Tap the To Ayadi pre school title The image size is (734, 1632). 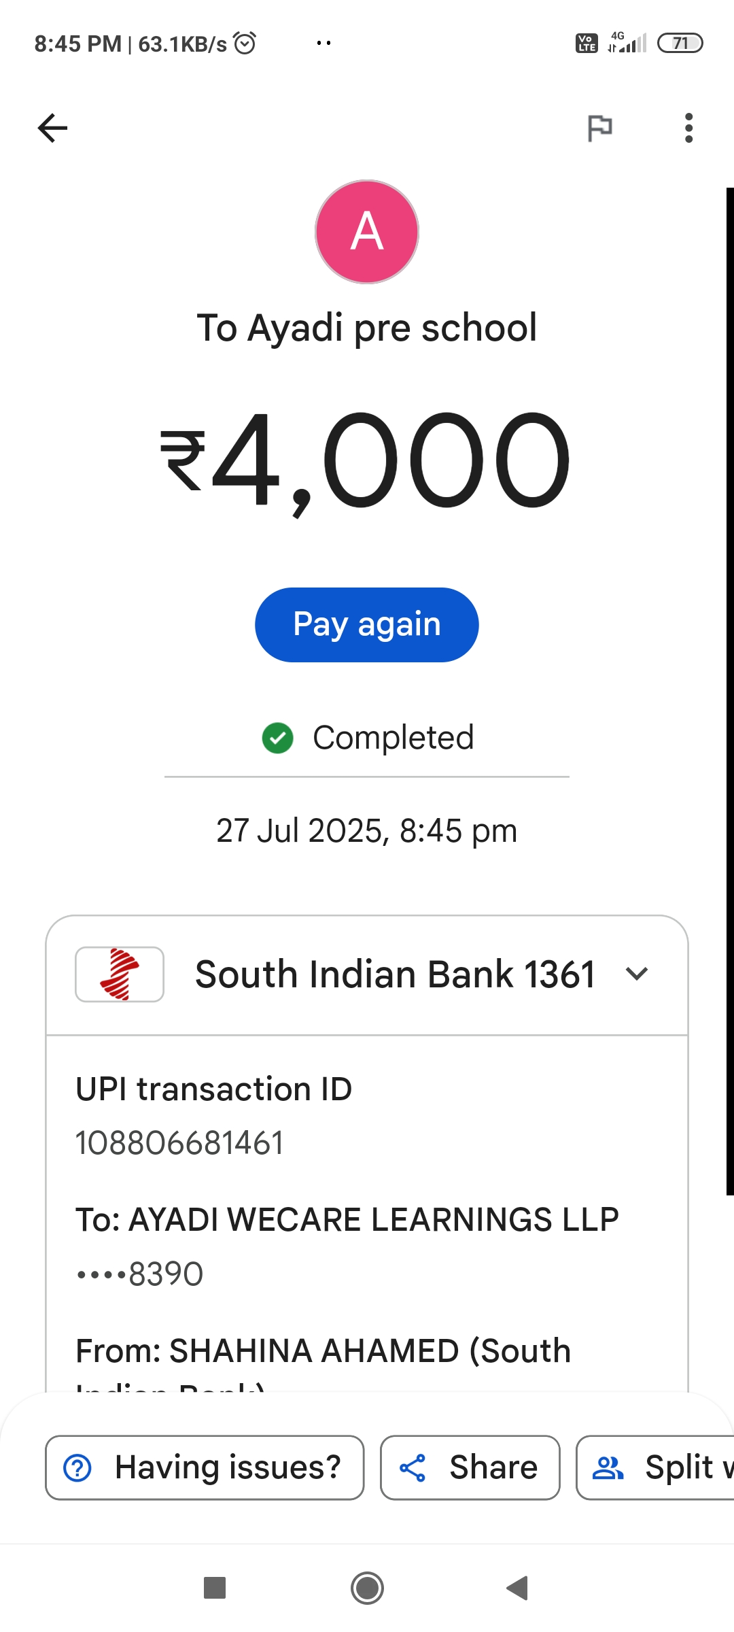[367, 328]
